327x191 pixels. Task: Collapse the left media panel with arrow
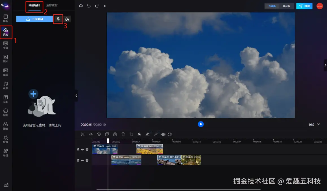pos(76,96)
